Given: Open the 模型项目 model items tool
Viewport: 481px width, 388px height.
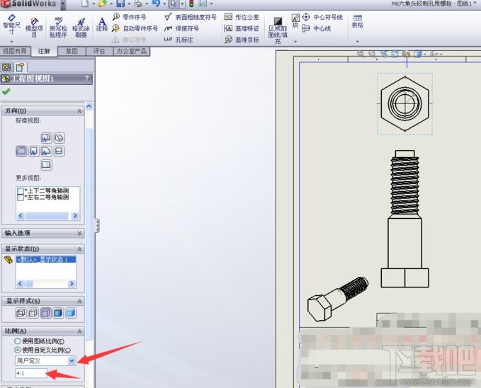Looking at the screenshot, I should (34, 28).
